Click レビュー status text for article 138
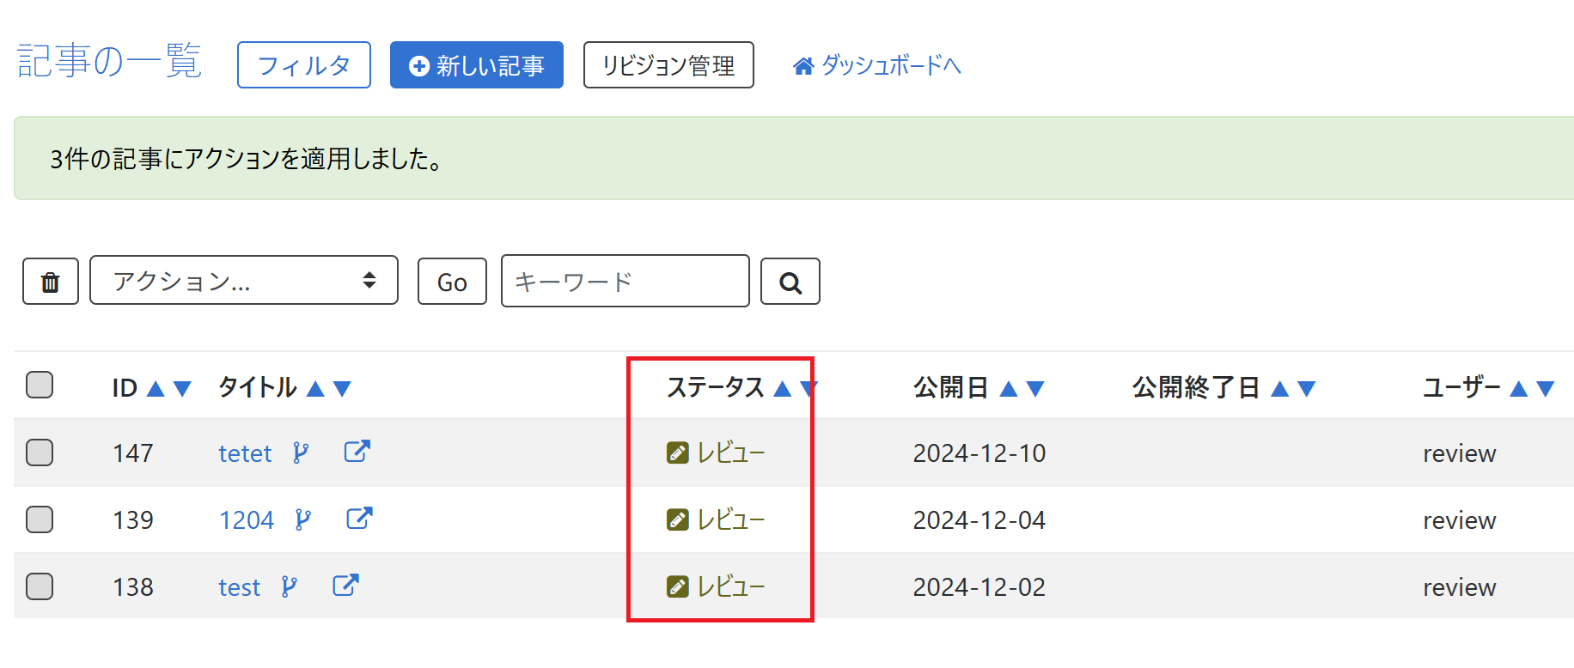The image size is (1574, 668). pos(731,586)
